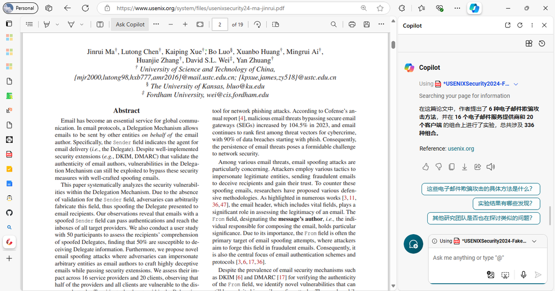Open the PDF table of contents

(x=29, y=25)
